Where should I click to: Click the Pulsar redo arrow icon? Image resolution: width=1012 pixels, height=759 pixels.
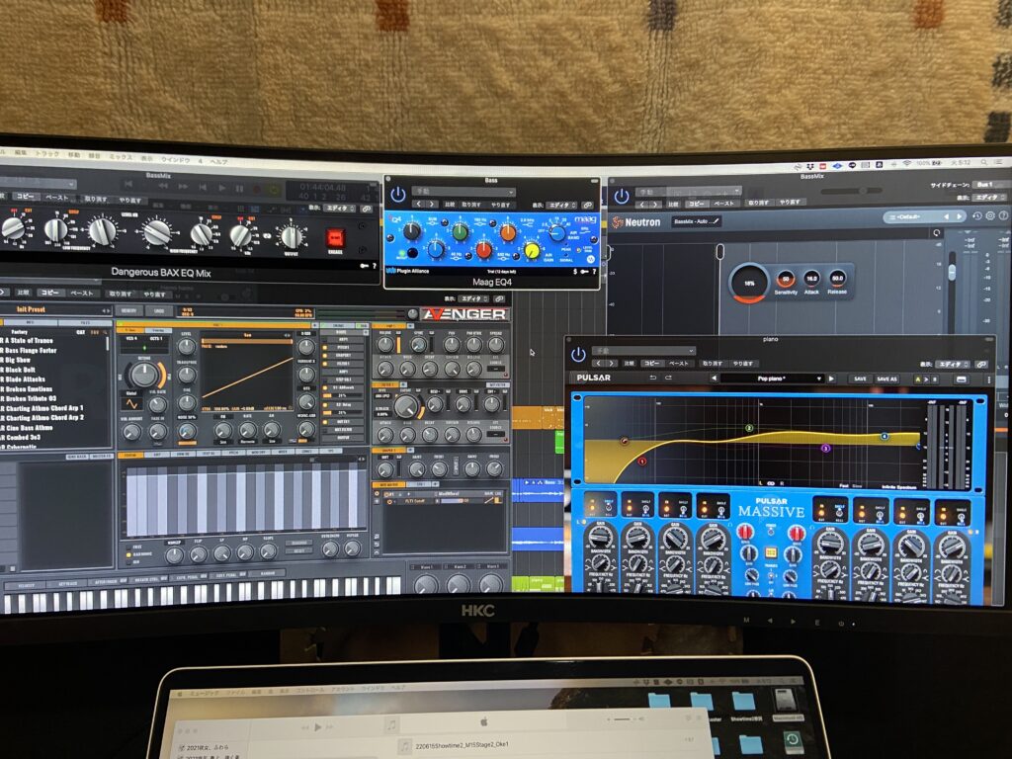click(668, 379)
